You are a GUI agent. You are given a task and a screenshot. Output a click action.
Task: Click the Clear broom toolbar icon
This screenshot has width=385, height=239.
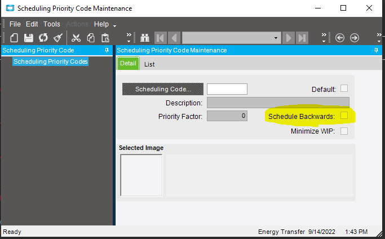point(58,38)
